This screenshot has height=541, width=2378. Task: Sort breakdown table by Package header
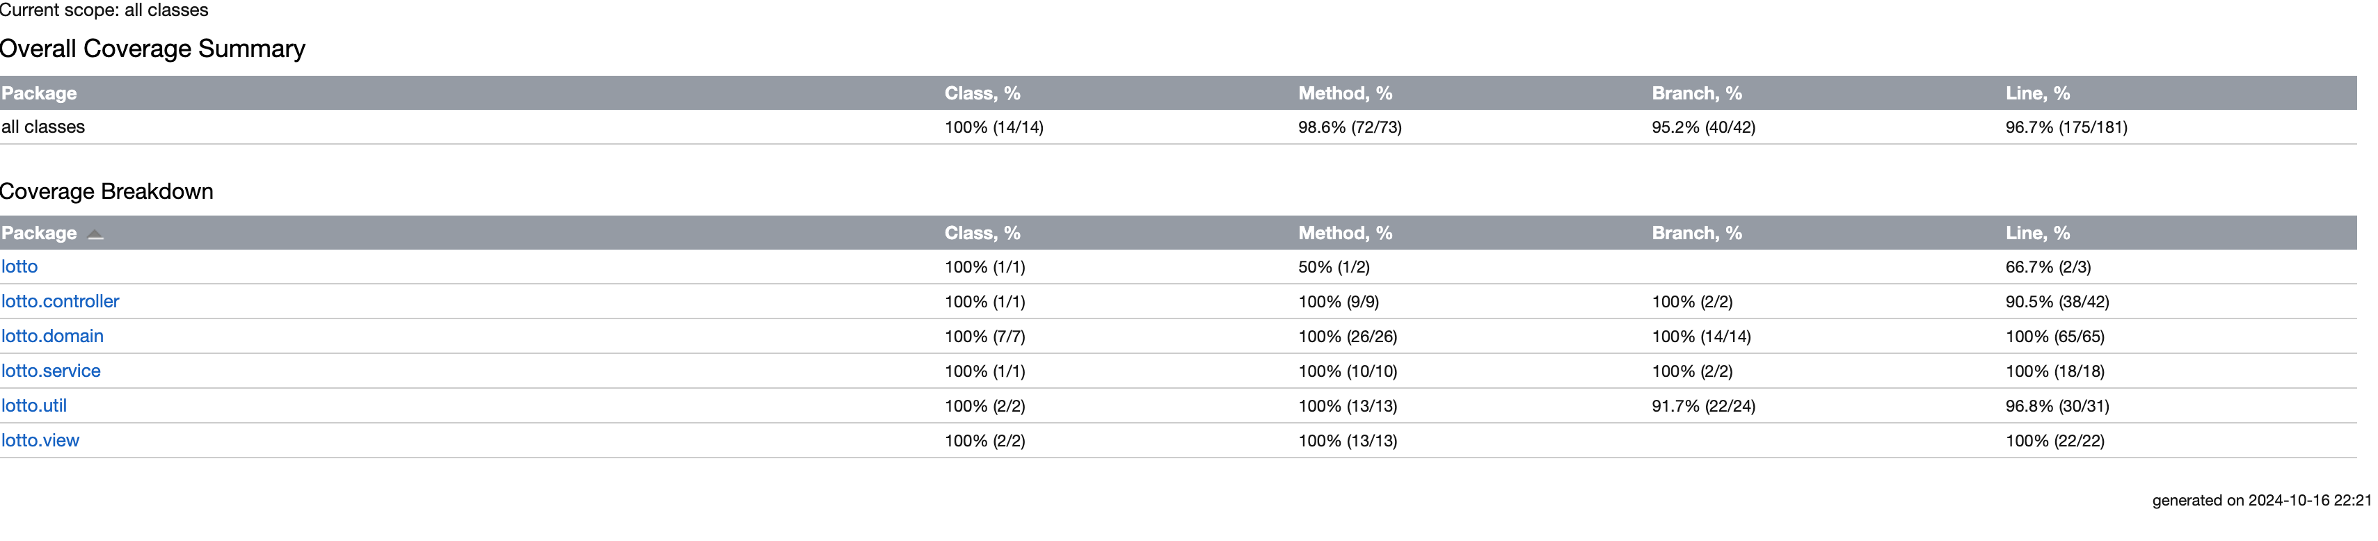39,233
